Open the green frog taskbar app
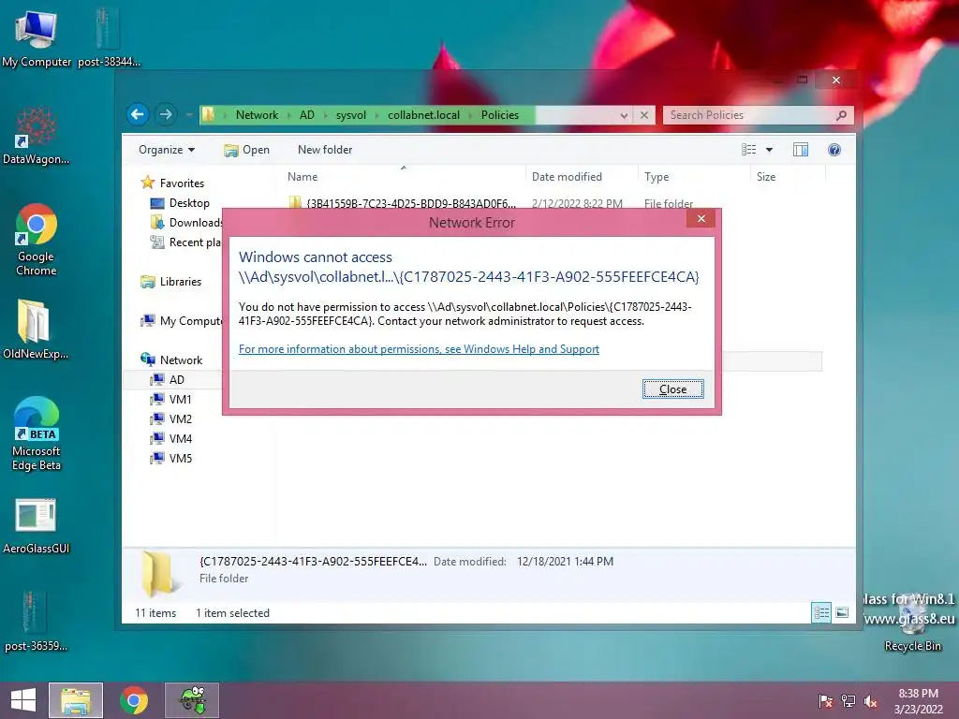The image size is (959, 719). 192,700
